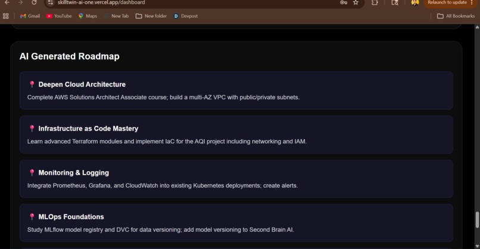
Task: Click the page vertical scrollbar thumb
Action: pos(477,220)
